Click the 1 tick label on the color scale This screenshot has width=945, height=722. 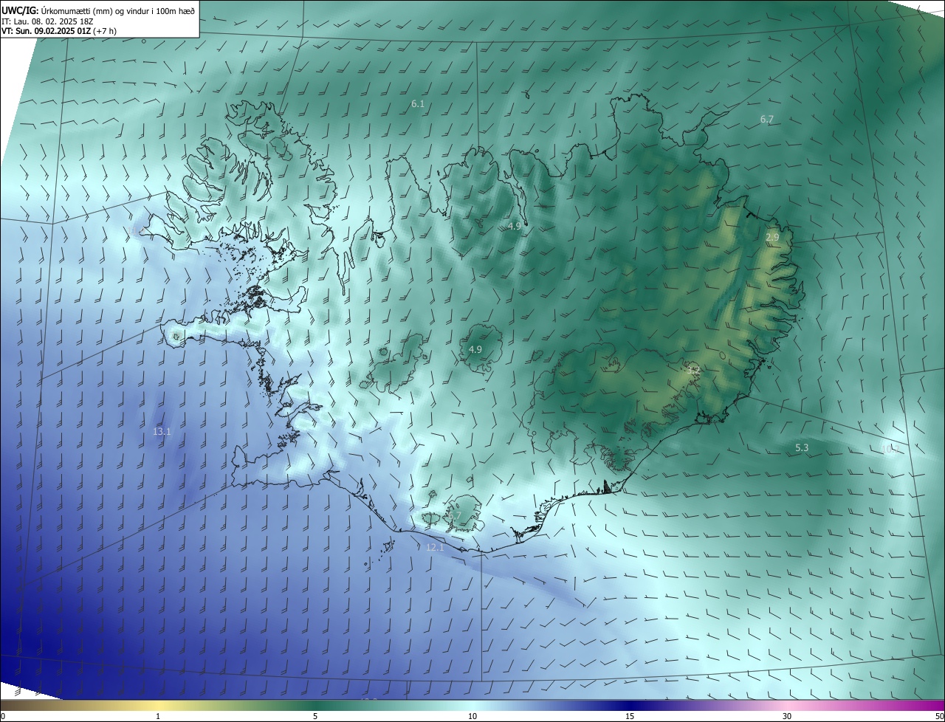pos(158,716)
